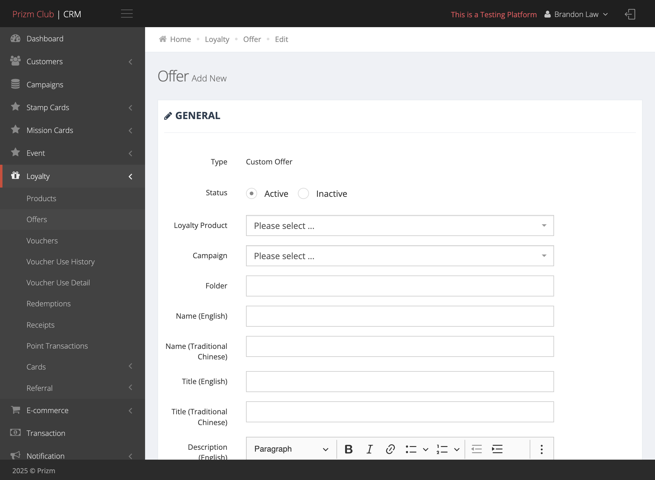Open the Campaign dropdown
Image resolution: width=655 pixels, height=480 pixels.
pos(400,256)
